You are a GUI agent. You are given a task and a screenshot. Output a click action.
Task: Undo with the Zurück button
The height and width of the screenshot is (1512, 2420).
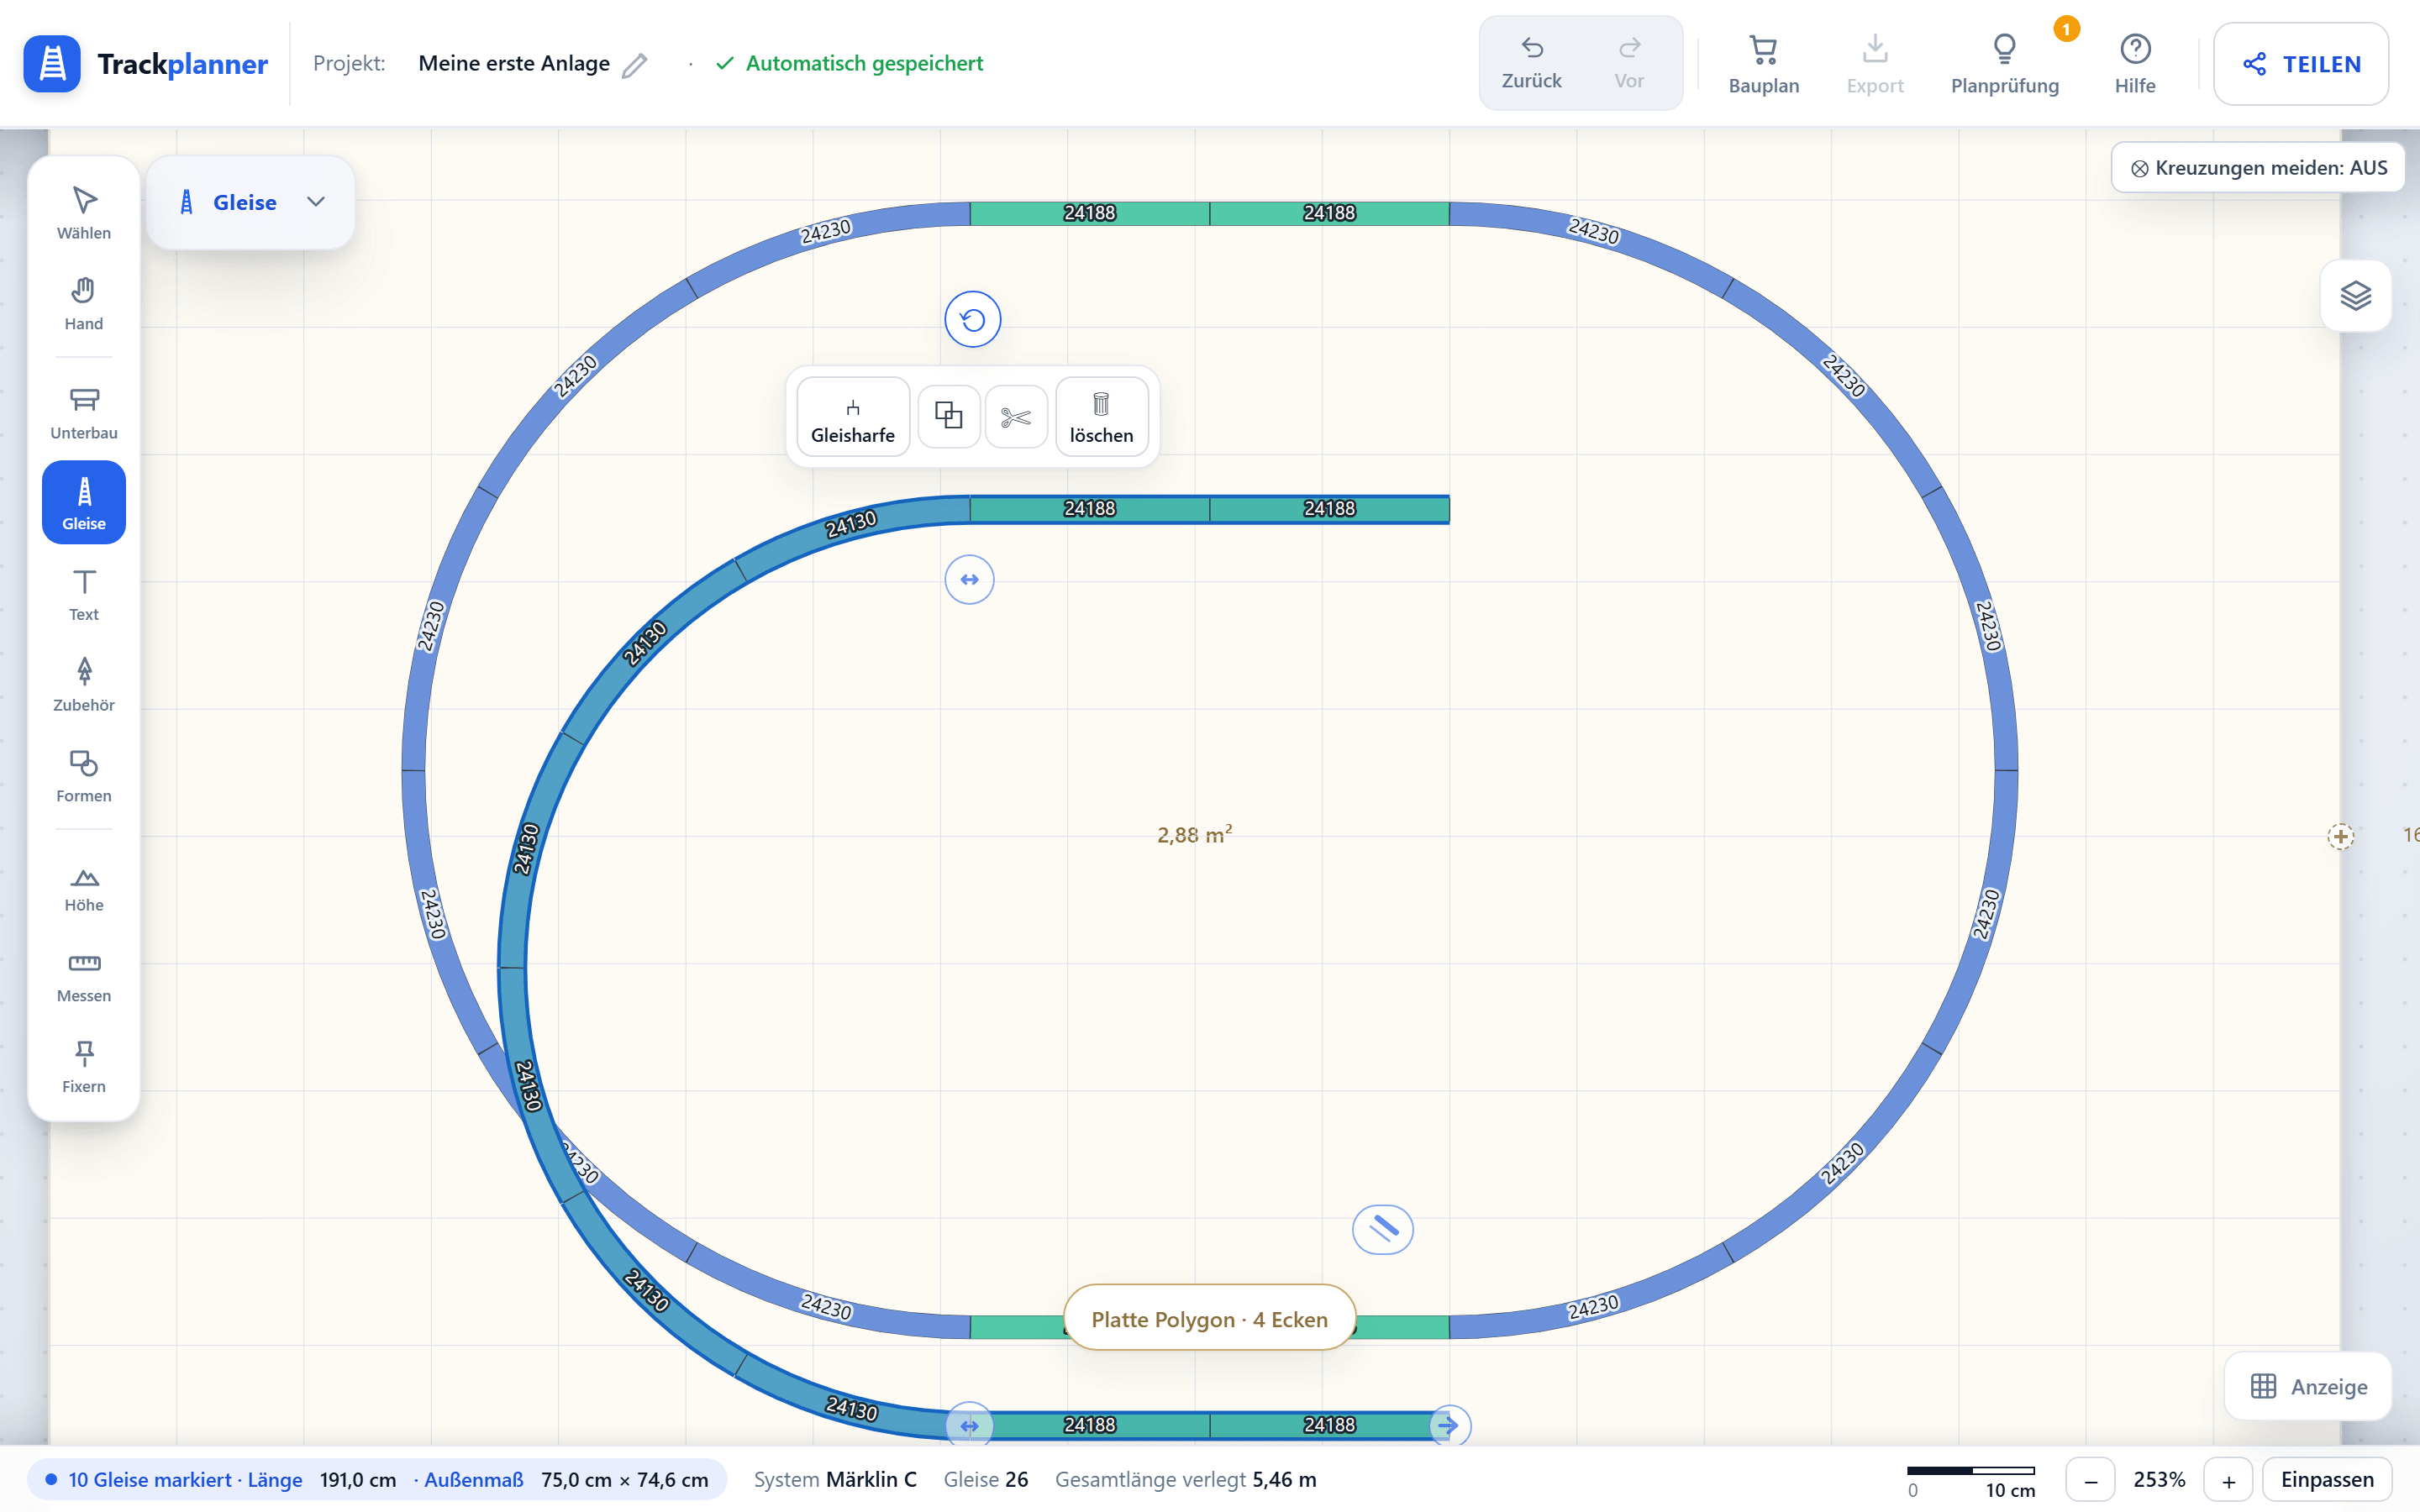(x=1531, y=63)
